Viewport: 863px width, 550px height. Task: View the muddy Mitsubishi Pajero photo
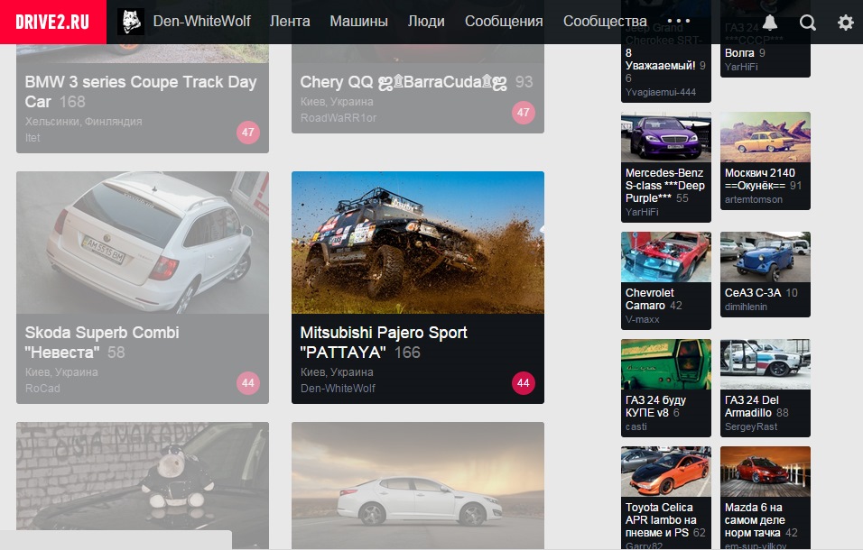pyautogui.click(x=418, y=243)
